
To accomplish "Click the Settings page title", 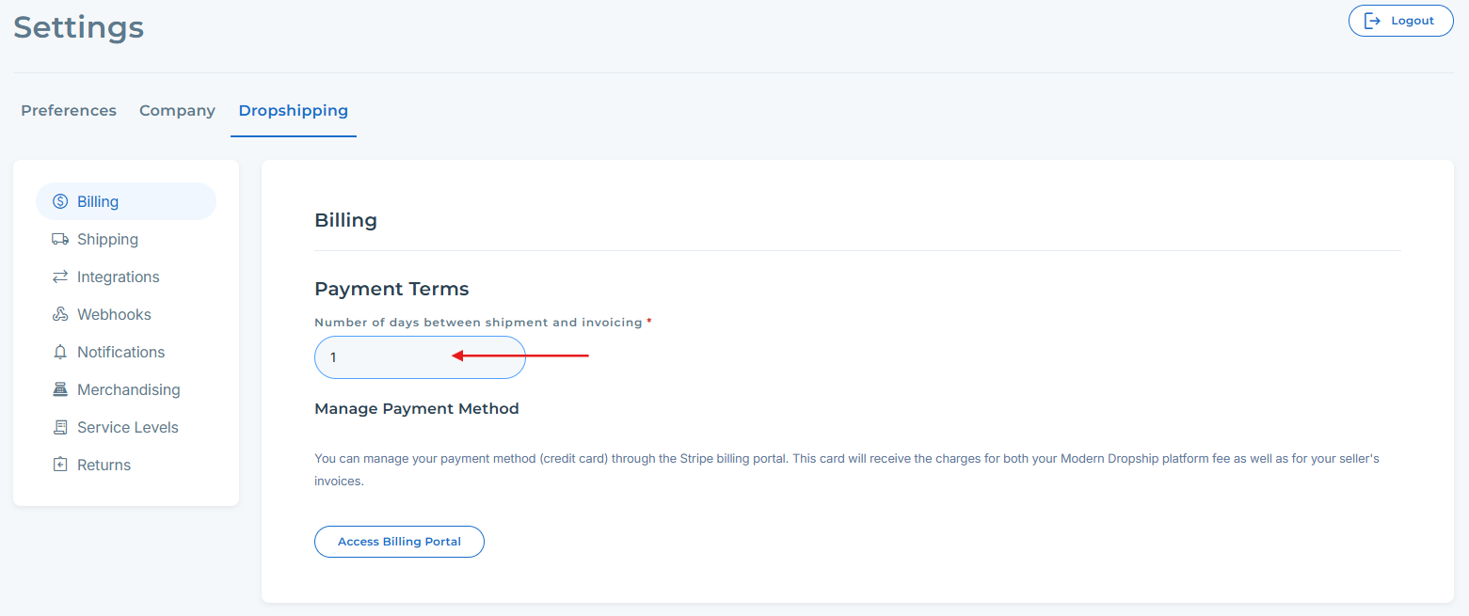I will pyautogui.click(x=78, y=27).
